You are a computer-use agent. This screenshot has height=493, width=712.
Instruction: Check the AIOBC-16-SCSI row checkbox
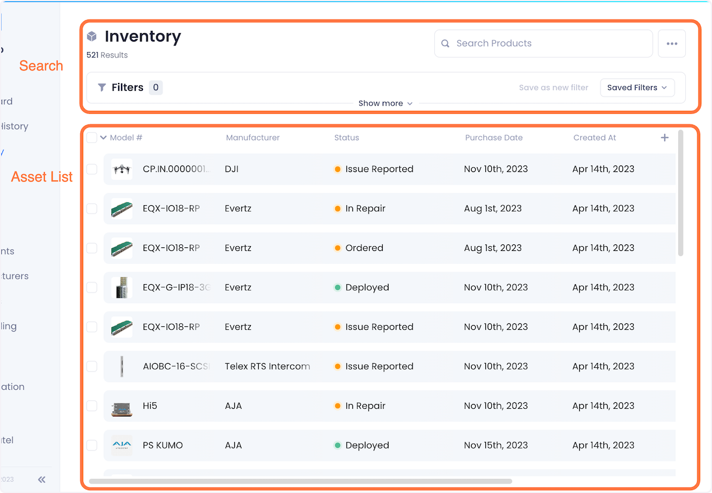[x=91, y=367]
